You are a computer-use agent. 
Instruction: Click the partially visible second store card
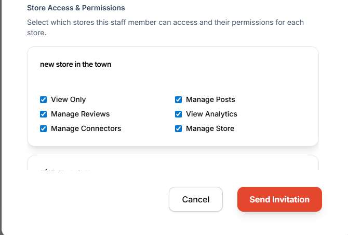(x=172, y=163)
